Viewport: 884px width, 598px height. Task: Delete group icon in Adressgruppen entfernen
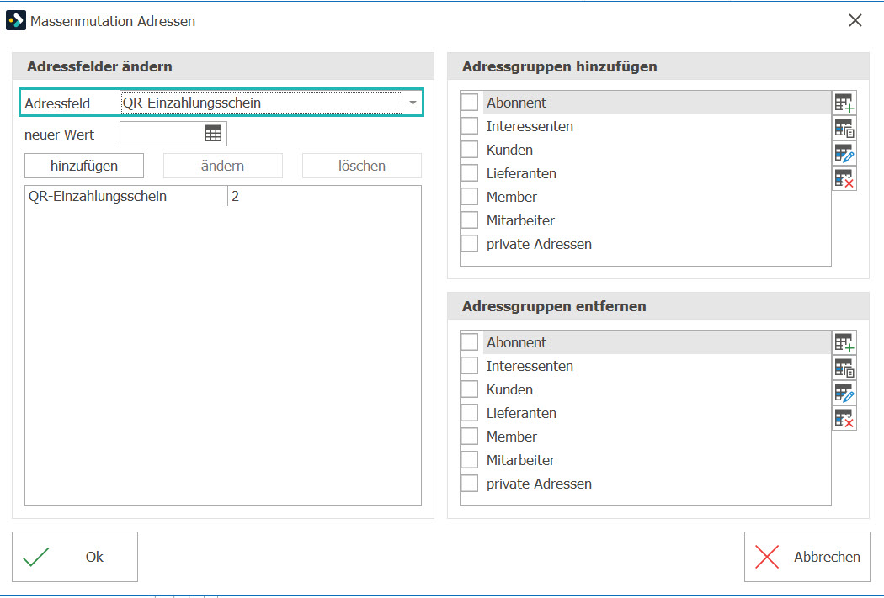click(844, 418)
